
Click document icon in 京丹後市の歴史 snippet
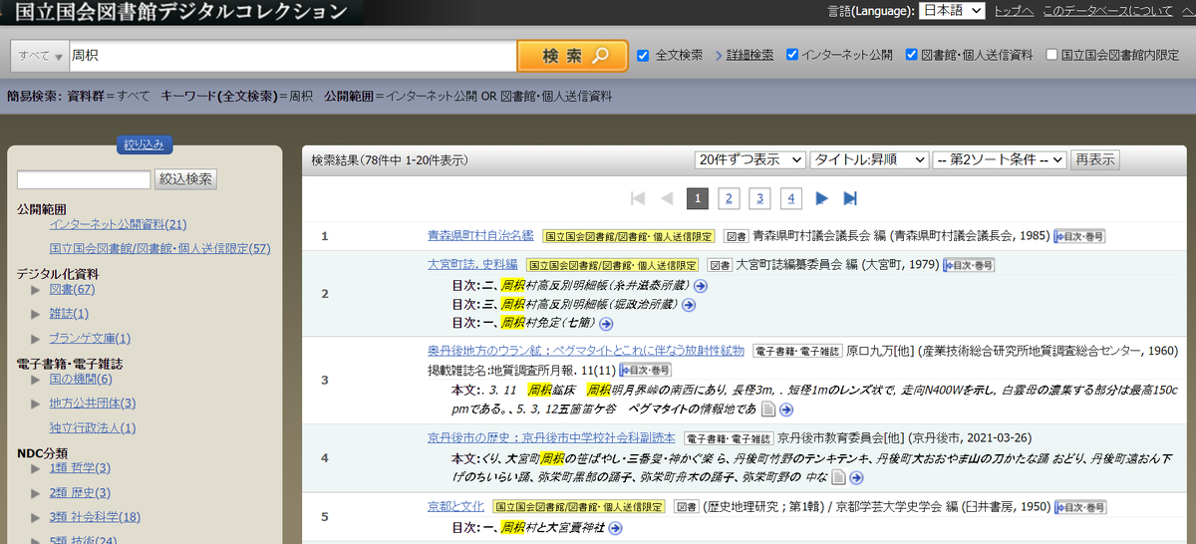[838, 478]
